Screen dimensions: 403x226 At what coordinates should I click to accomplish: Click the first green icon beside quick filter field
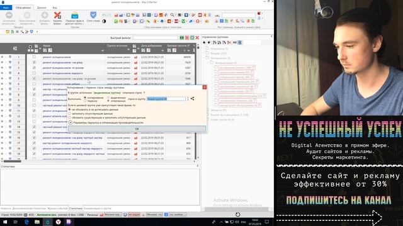182,38
